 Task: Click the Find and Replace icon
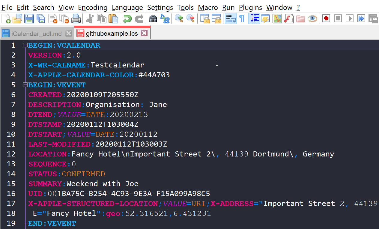[165, 19]
